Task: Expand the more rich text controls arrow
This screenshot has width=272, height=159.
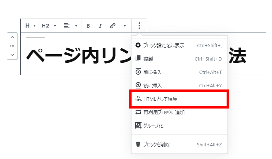Action: 125,26
